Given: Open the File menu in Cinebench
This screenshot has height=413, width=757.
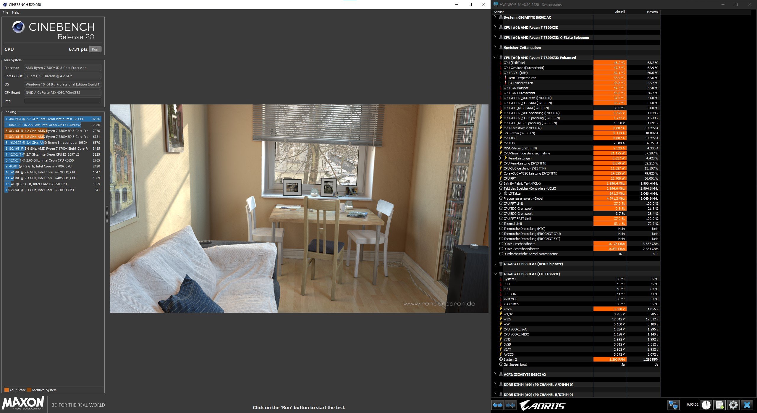Looking at the screenshot, I should point(5,12).
